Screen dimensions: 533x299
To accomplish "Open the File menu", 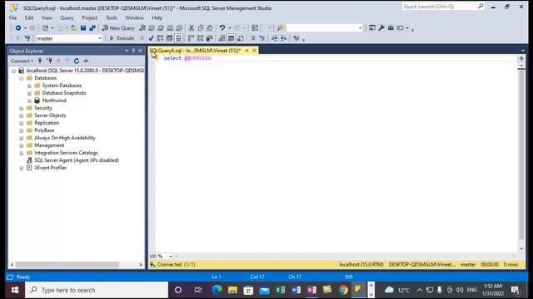I will click(x=13, y=17).
